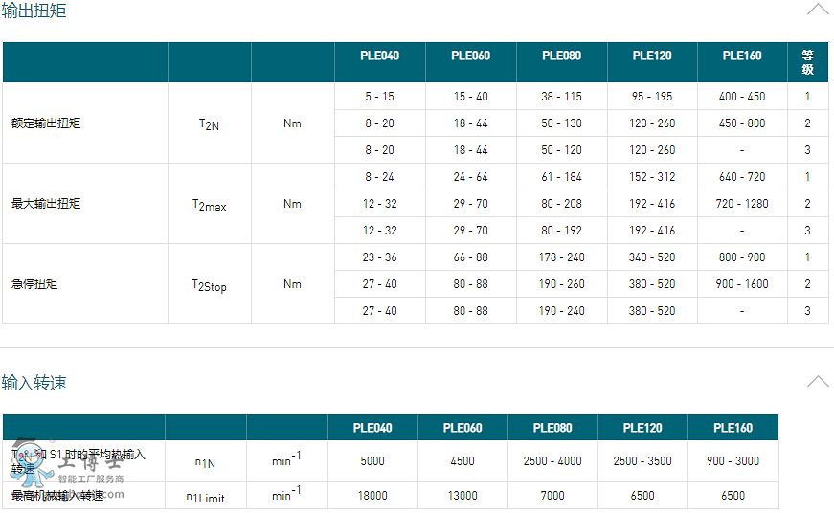Collapse the 输入转速 section chevron
834x513 pixels.
[x=817, y=382]
